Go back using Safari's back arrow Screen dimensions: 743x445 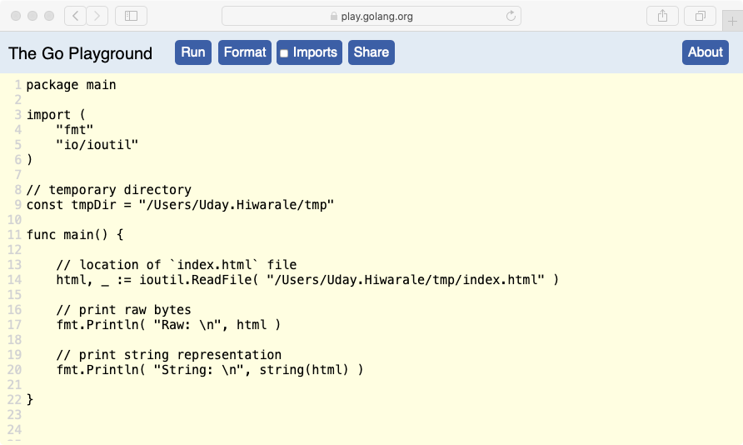coord(75,16)
